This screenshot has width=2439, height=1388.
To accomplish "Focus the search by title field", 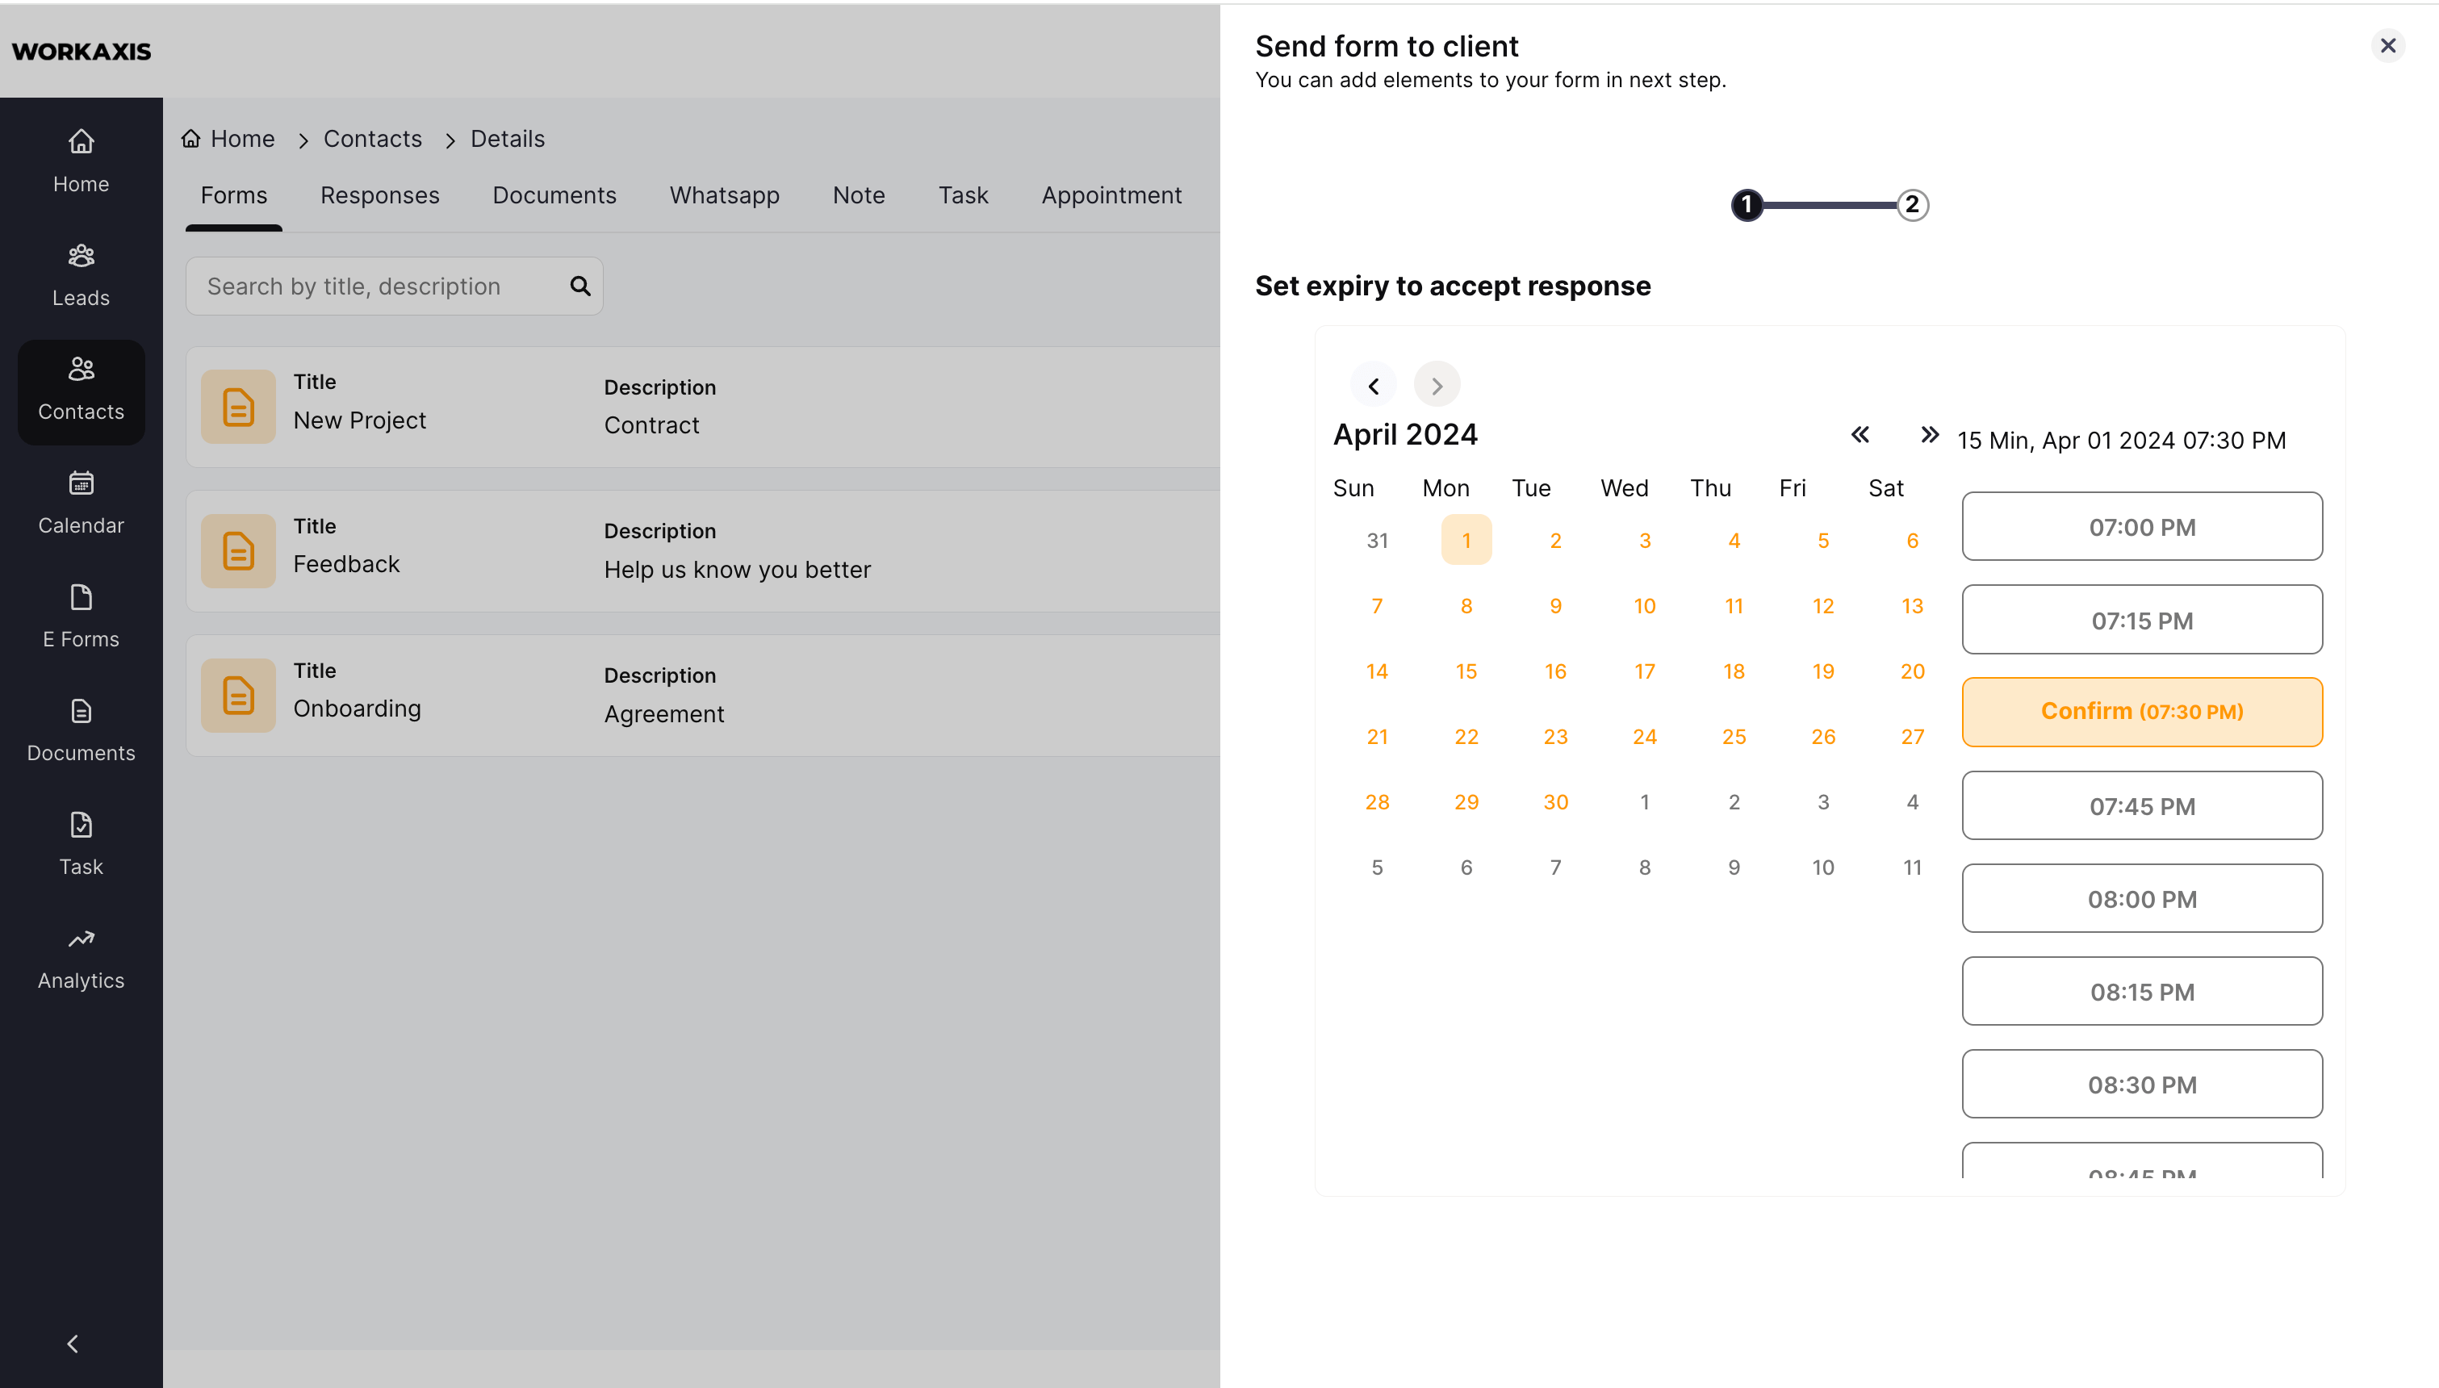I will 381,286.
